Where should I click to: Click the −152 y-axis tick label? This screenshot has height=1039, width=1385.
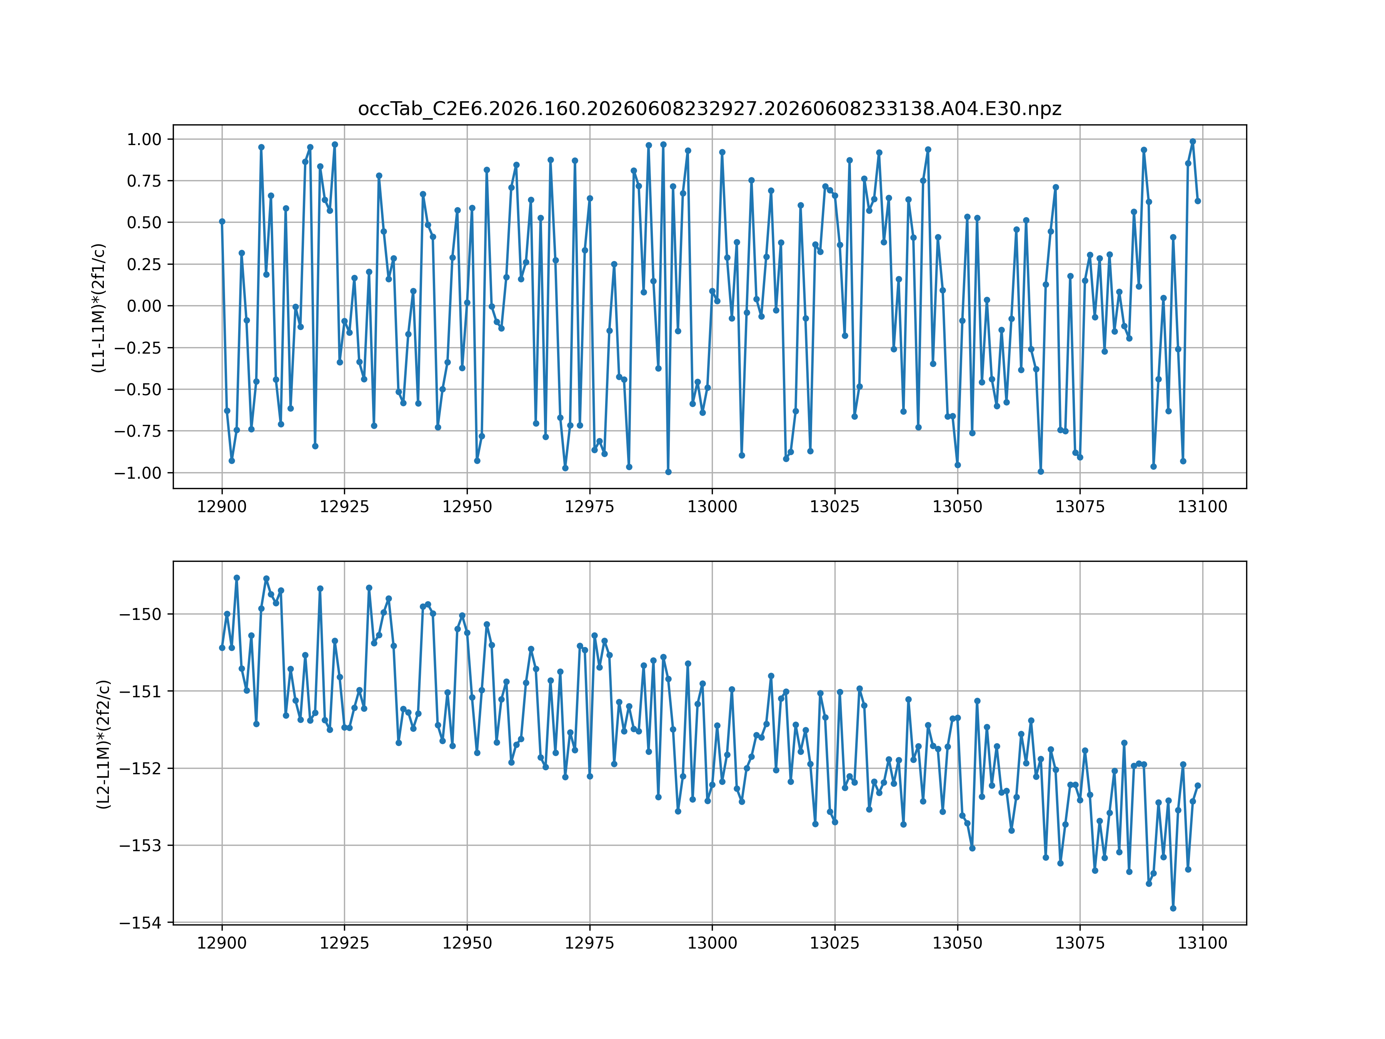click(x=140, y=768)
